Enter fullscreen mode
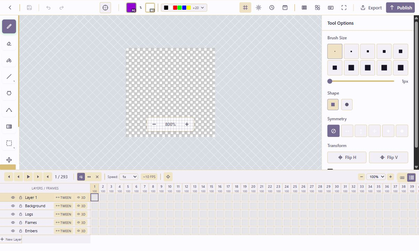The image size is (419, 251). [x=344, y=8]
